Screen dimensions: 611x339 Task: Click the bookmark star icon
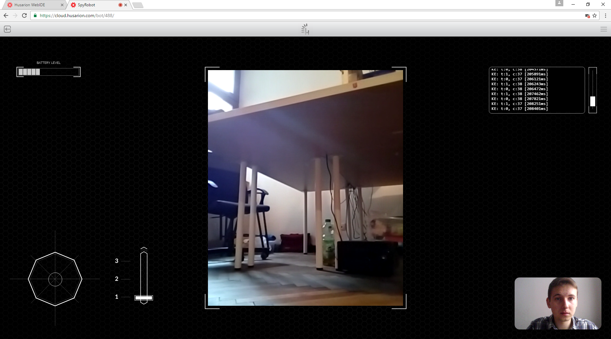point(594,15)
